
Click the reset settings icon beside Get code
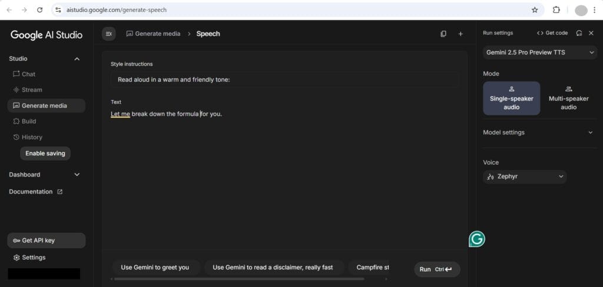[x=579, y=33]
